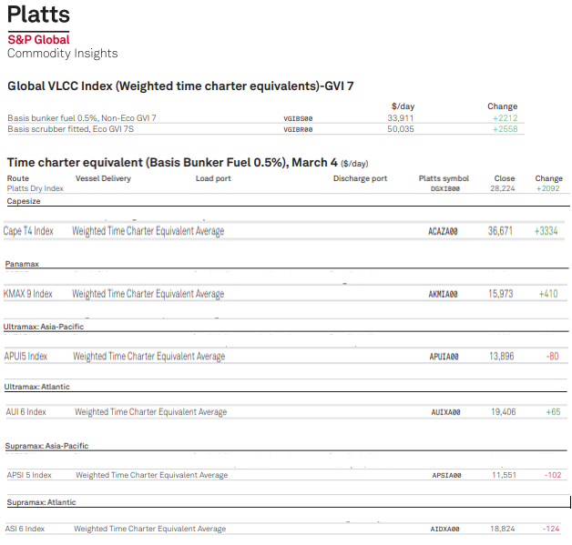572x545 pixels.
Task: Click the symbol ACAZA00
Action: click(x=443, y=231)
